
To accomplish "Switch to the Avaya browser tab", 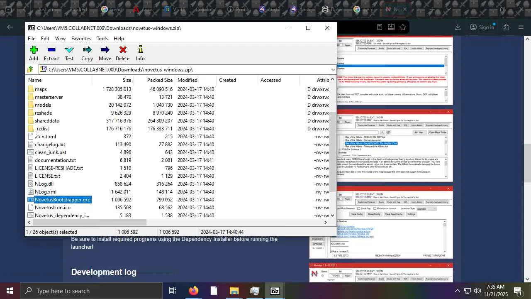I will (x=144, y=9).
